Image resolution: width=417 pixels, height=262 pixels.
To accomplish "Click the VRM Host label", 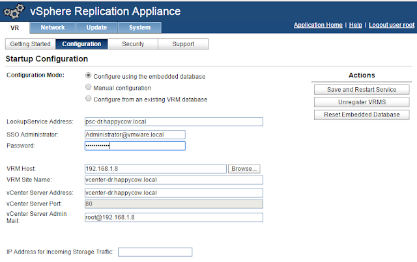I will (x=21, y=169).
